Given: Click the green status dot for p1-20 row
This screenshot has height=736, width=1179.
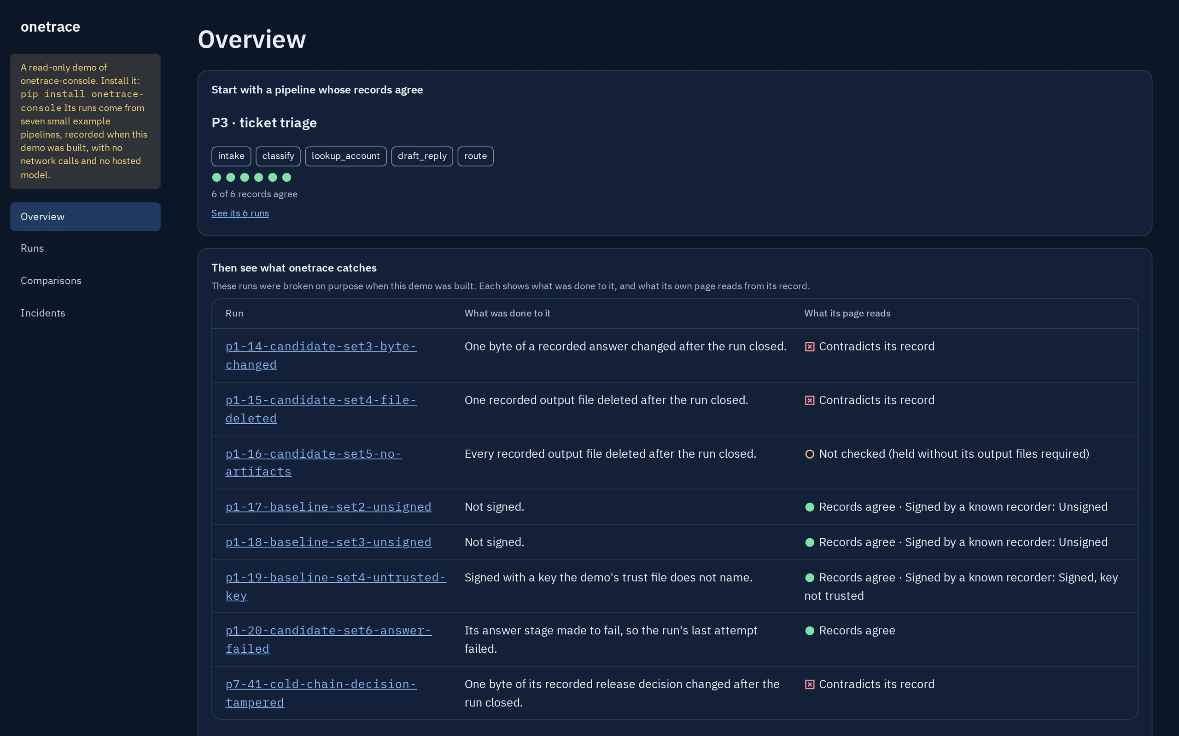Looking at the screenshot, I should (809, 631).
